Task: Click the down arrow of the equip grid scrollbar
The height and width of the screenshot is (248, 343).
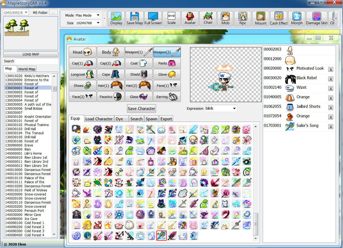Action: point(256,239)
